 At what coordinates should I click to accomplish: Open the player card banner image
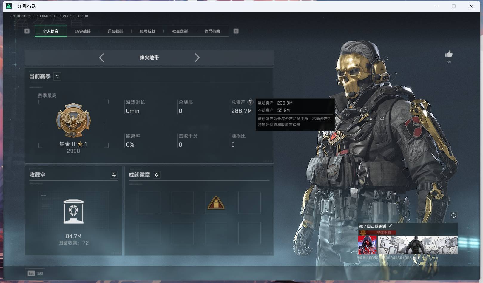418,245
